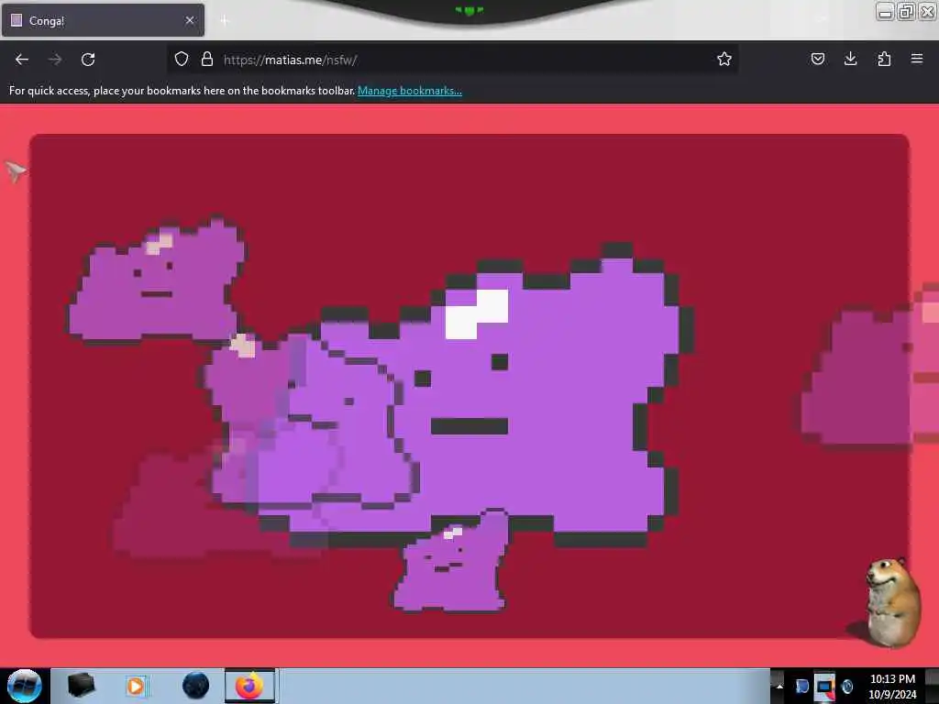The width and height of the screenshot is (939, 704).
Task: Click the top-left Ditto sprite
Action: [x=157, y=280]
